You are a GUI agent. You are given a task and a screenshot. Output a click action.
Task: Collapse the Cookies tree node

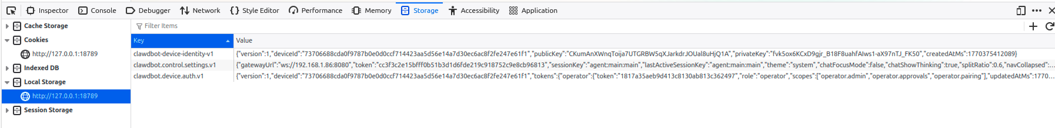(x=7, y=40)
